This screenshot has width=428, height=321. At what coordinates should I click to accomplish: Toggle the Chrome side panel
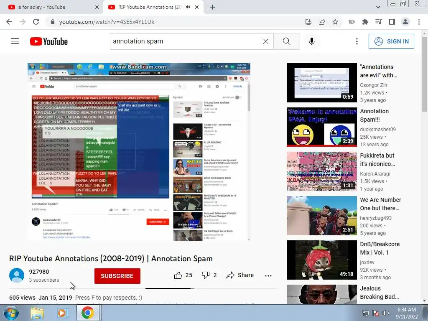392,22
